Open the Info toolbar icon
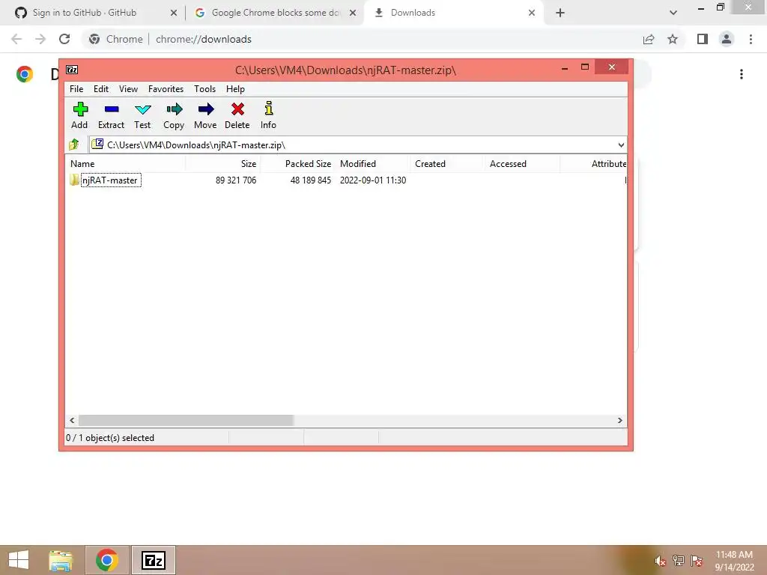 pos(269,108)
